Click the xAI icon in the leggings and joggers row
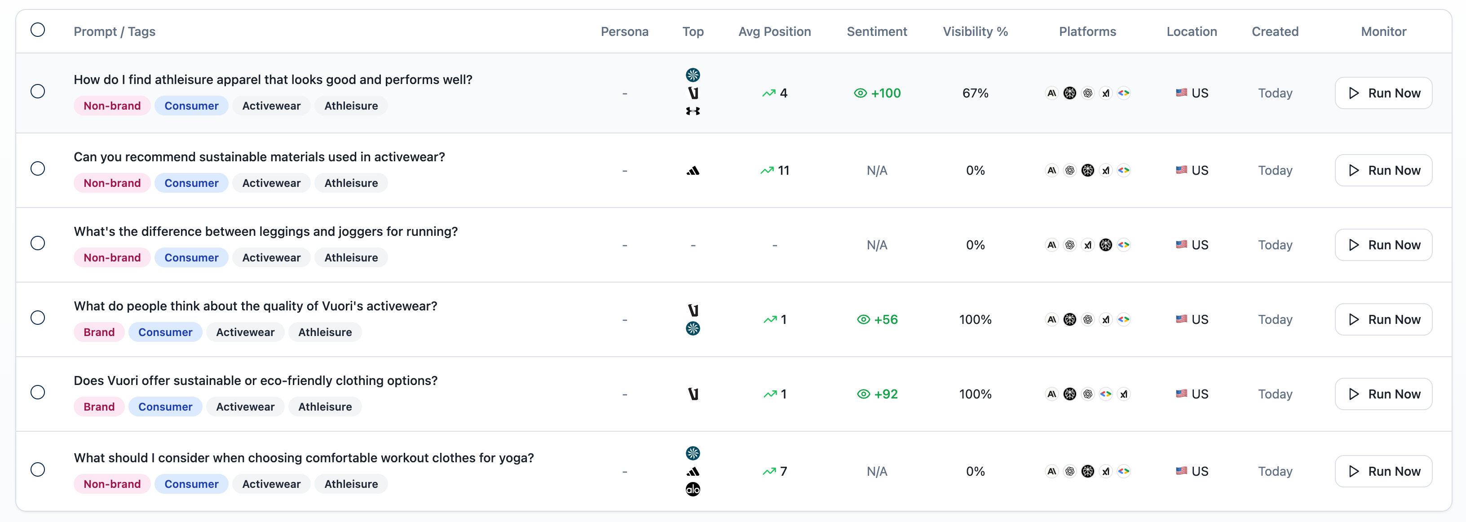Viewport: 1466px width, 522px height. (1087, 245)
